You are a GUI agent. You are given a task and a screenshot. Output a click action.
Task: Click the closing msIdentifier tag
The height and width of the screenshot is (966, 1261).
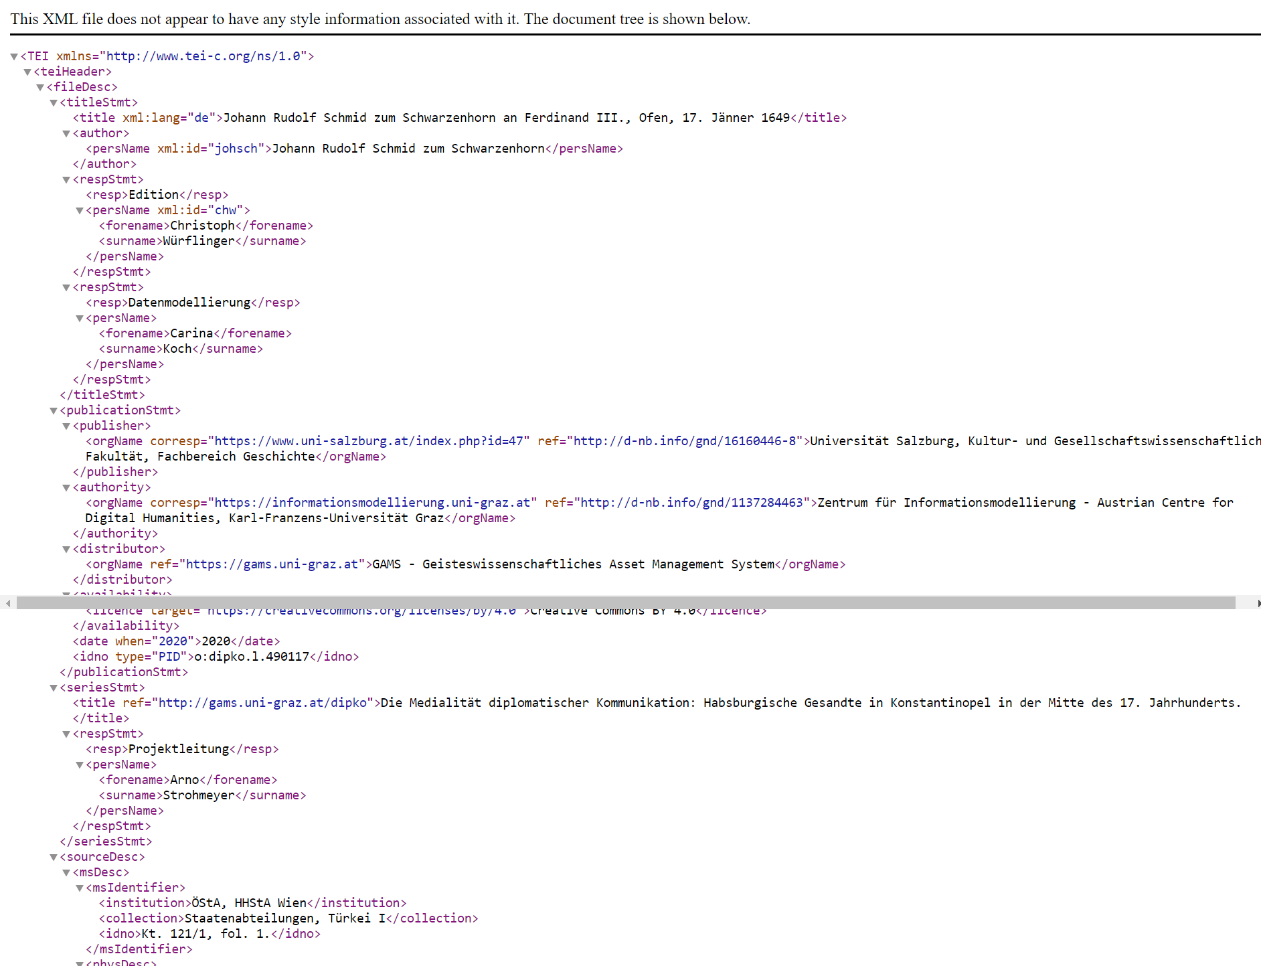[139, 949]
